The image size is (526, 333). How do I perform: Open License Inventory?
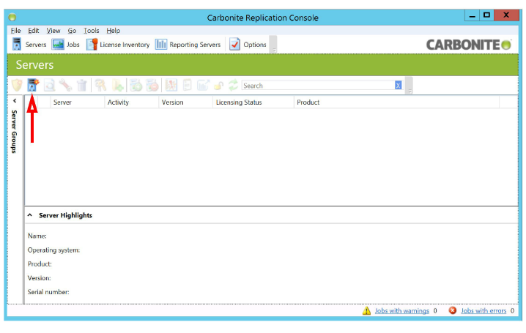click(118, 45)
